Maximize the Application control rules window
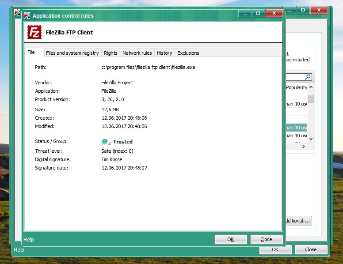This screenshot has width=343, height=264. click(x=258, y=13)
